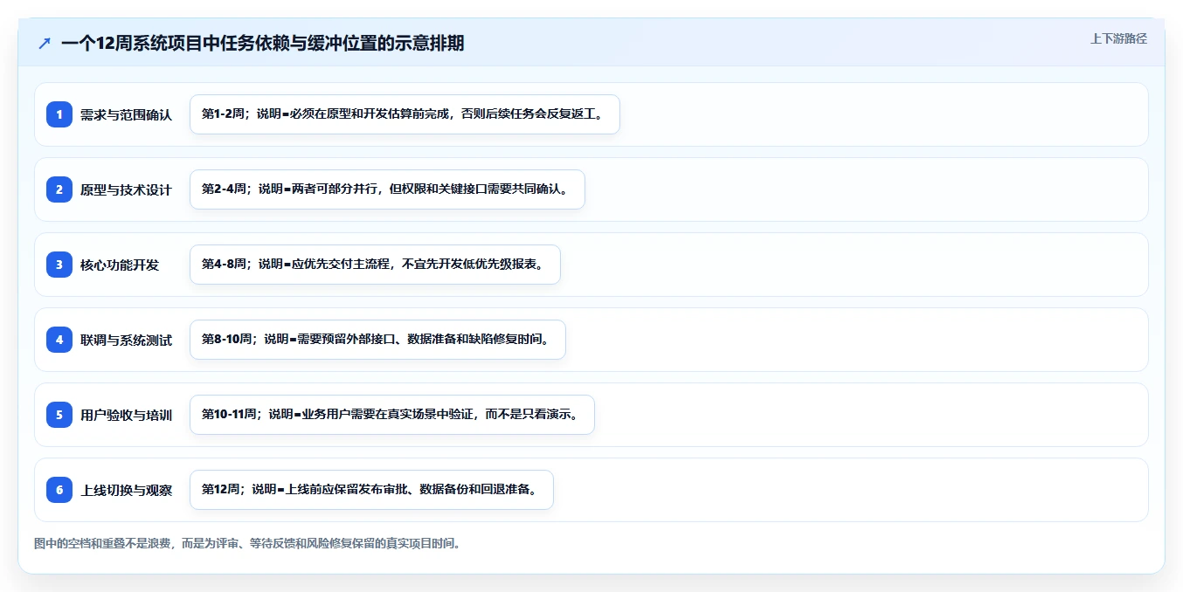Click the 核心功能开发 step label
Image resolution: width=1183 pixels, height=592 pixels.
pyautogui.click(x=120, y=265)
